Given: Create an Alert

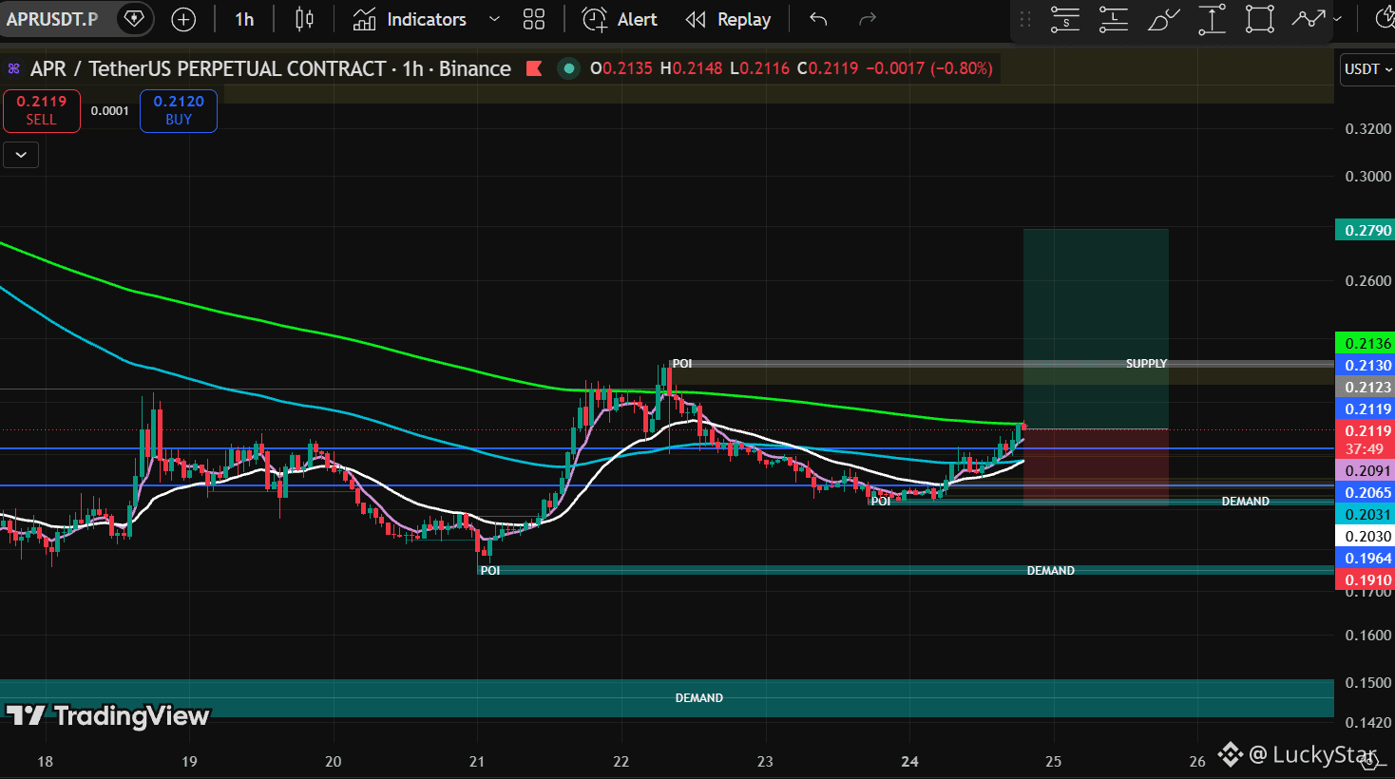Looking at the screenshot, I should pos(620,19).
